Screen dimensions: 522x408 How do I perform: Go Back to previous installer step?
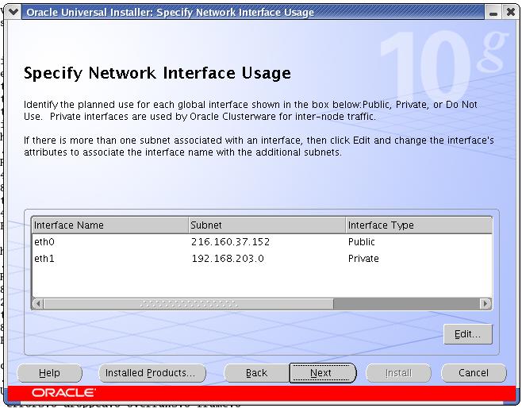pos(256,373)
